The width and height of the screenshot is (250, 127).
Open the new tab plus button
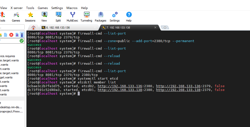165,28
